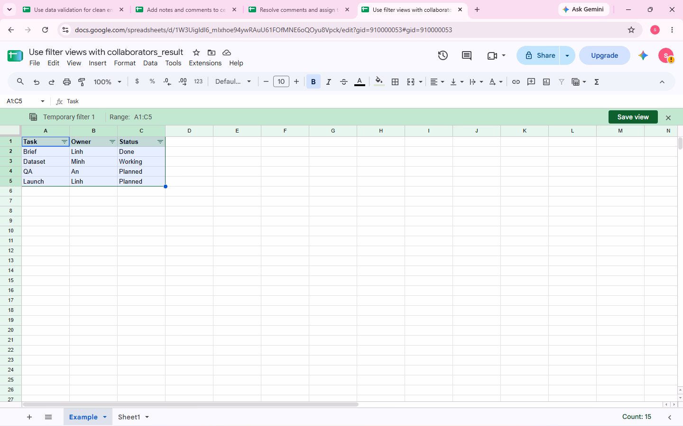The image size is (683, 426).
Task: Click the Ask Gemini button
Action: pyautogui.click(x=583, y=9)
